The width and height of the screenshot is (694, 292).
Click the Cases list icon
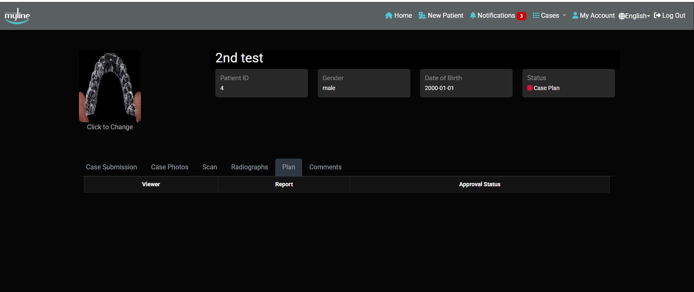point(536,16)
